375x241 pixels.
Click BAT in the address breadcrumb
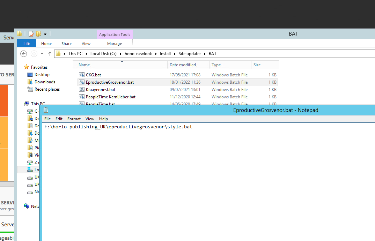click(212, 54)
